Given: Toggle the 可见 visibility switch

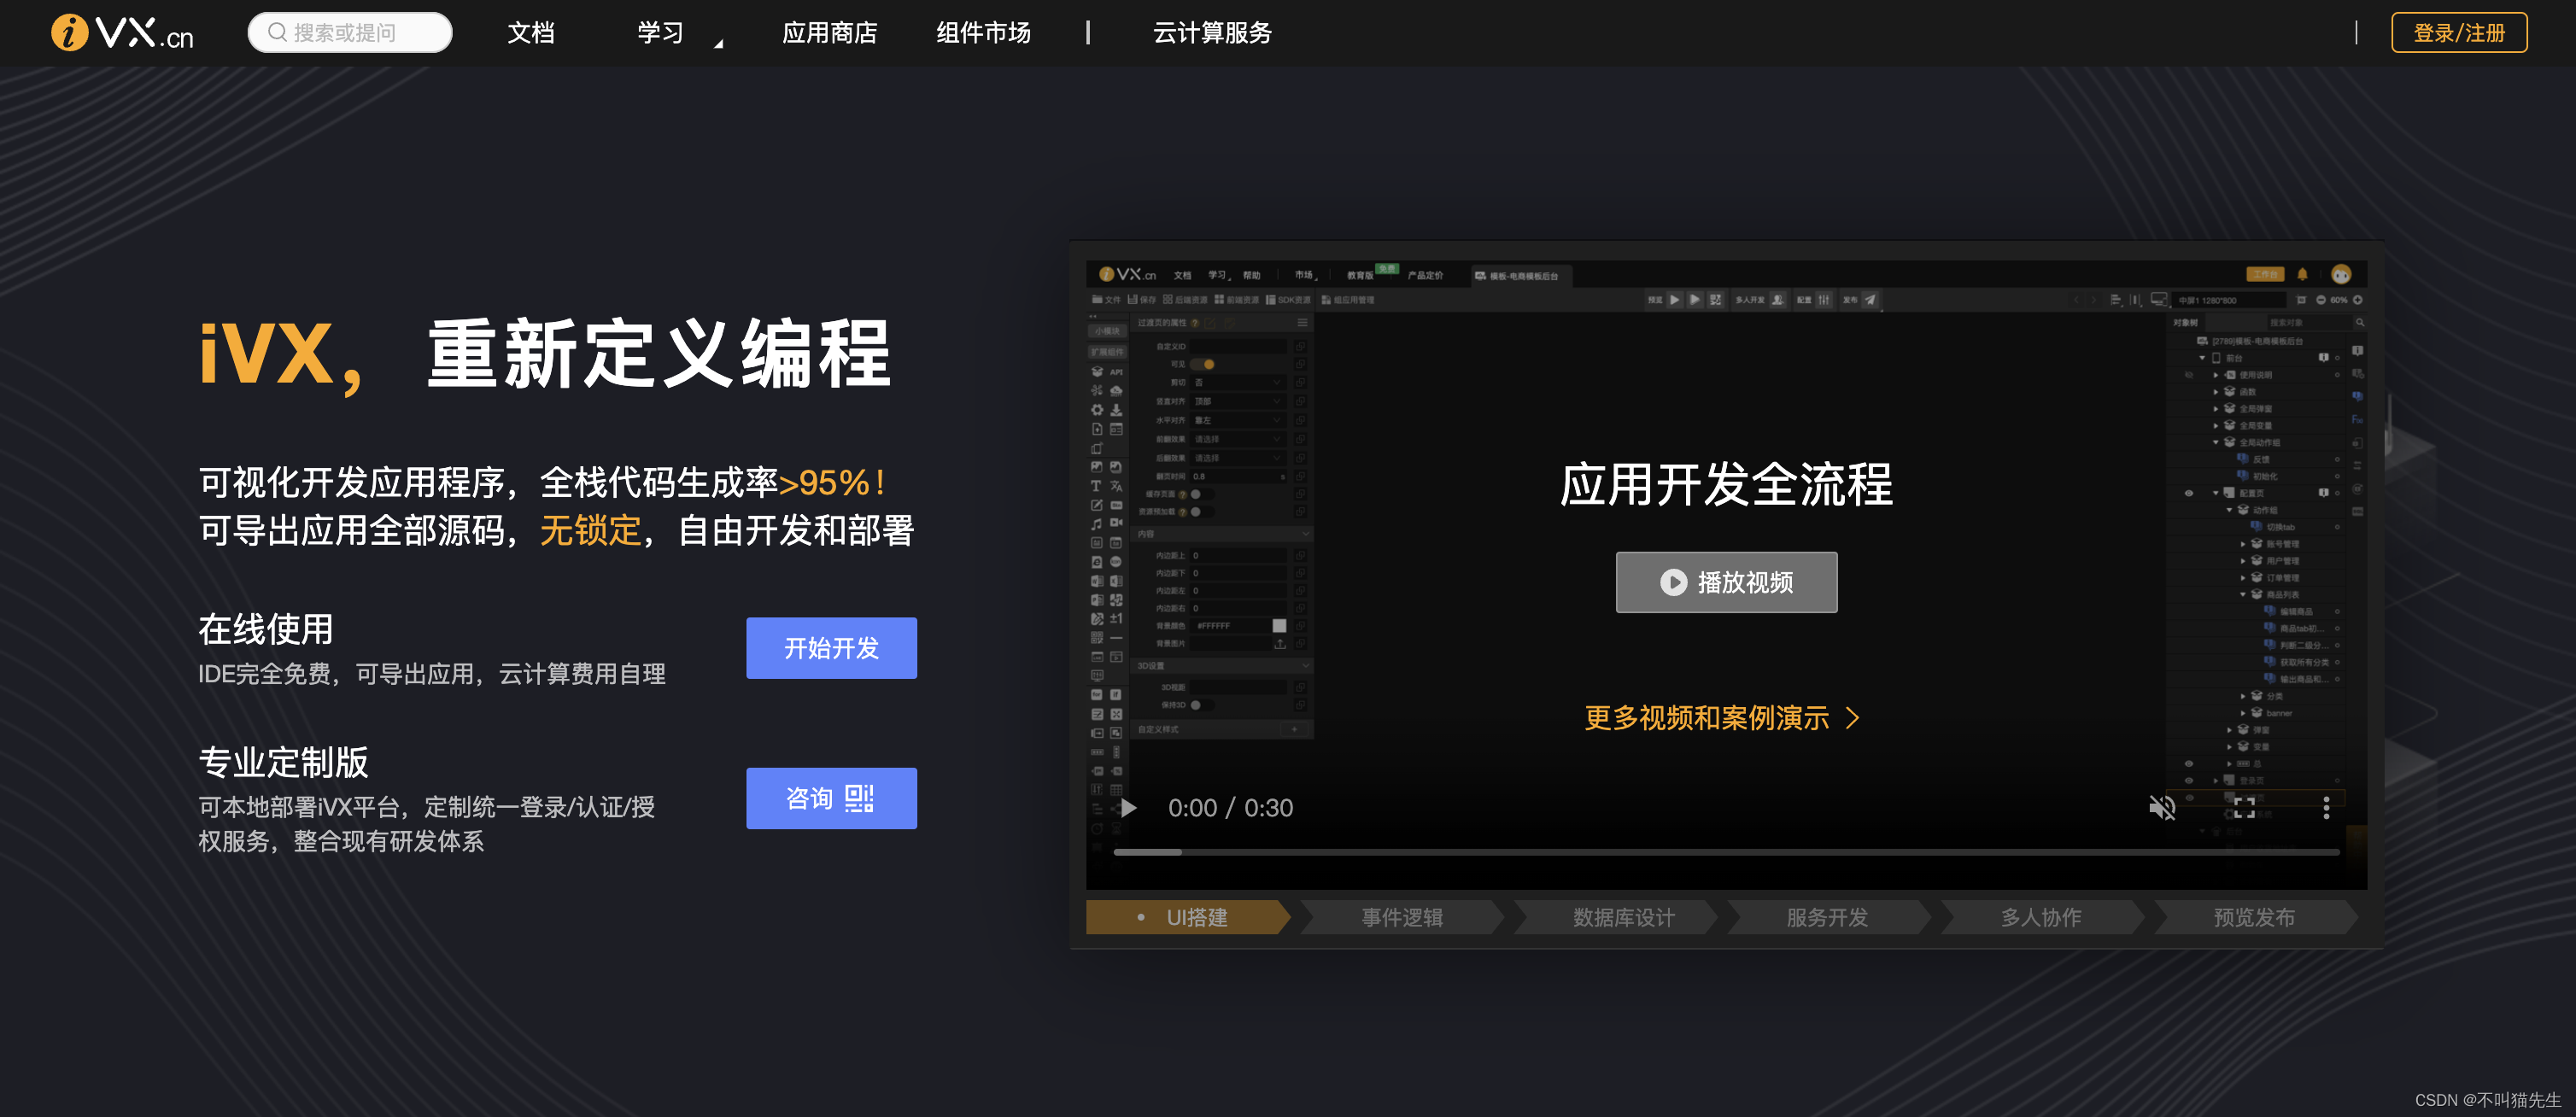Looking at the screenshot, I should (1202, 364).
